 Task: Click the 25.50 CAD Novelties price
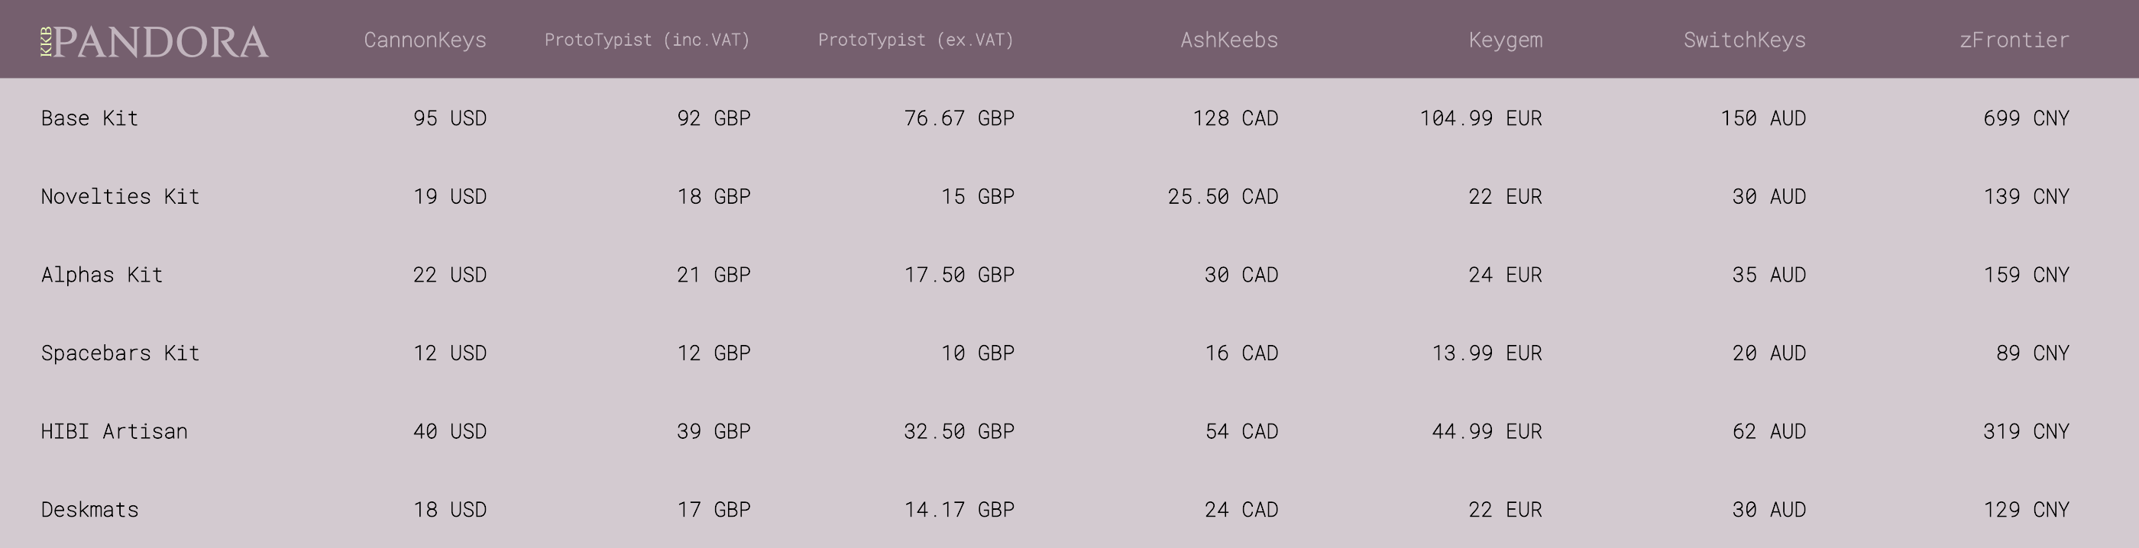coord(1222,196)
